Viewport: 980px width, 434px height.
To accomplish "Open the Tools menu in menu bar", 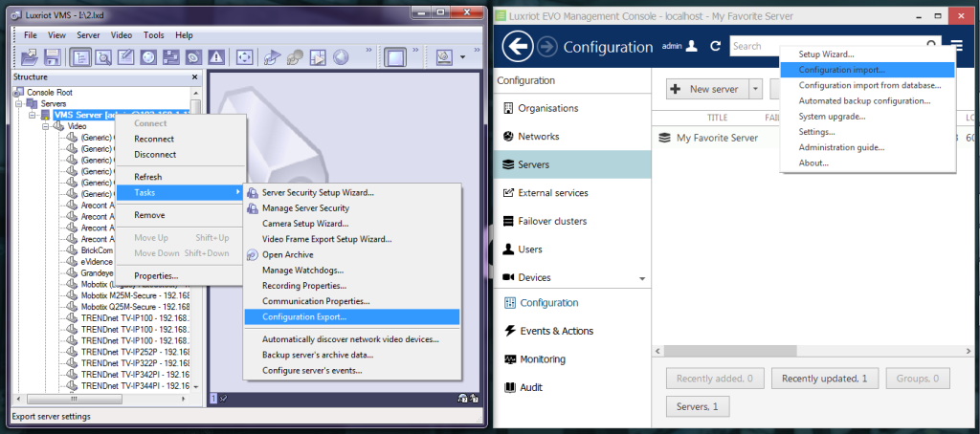I will point(154,35).
